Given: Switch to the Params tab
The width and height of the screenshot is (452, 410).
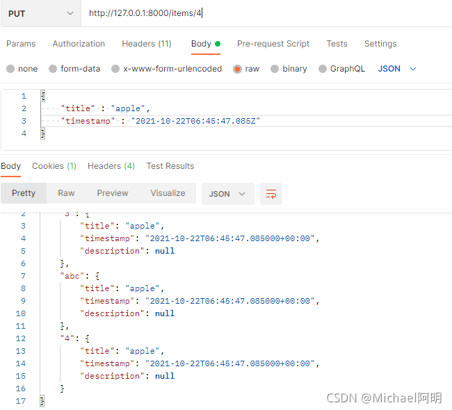Looking at the screenshot, I should coord(21,44).
